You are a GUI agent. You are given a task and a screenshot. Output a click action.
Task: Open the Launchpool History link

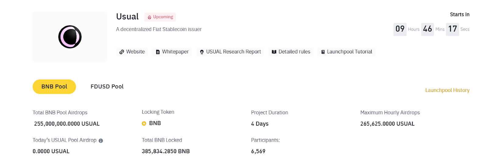pos(447,90)
